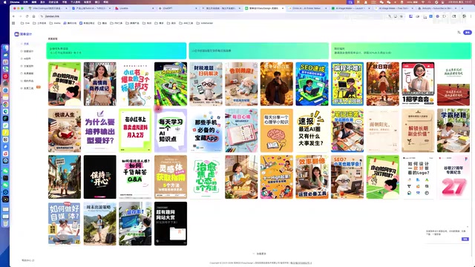
Task: Open the 历史记录 menu
Action: 53,1
